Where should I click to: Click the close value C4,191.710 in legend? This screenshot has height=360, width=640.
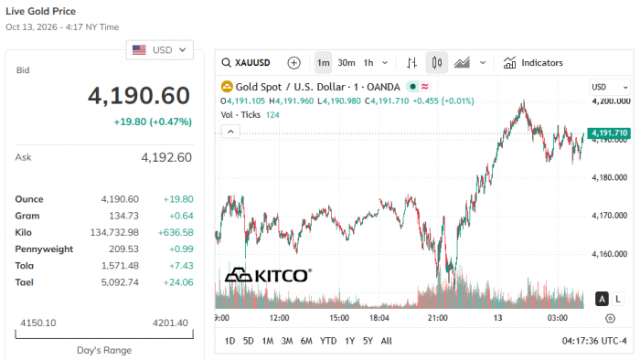tap(387, 101)
